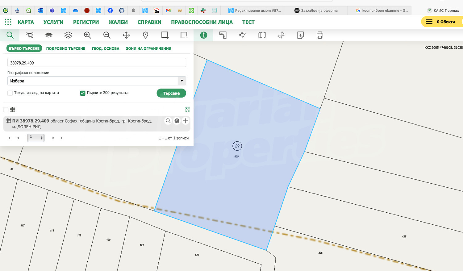Select the БЪРЗО ТЪРСЕНЕ tab
The image size is (463, 271).
(24, 48)
